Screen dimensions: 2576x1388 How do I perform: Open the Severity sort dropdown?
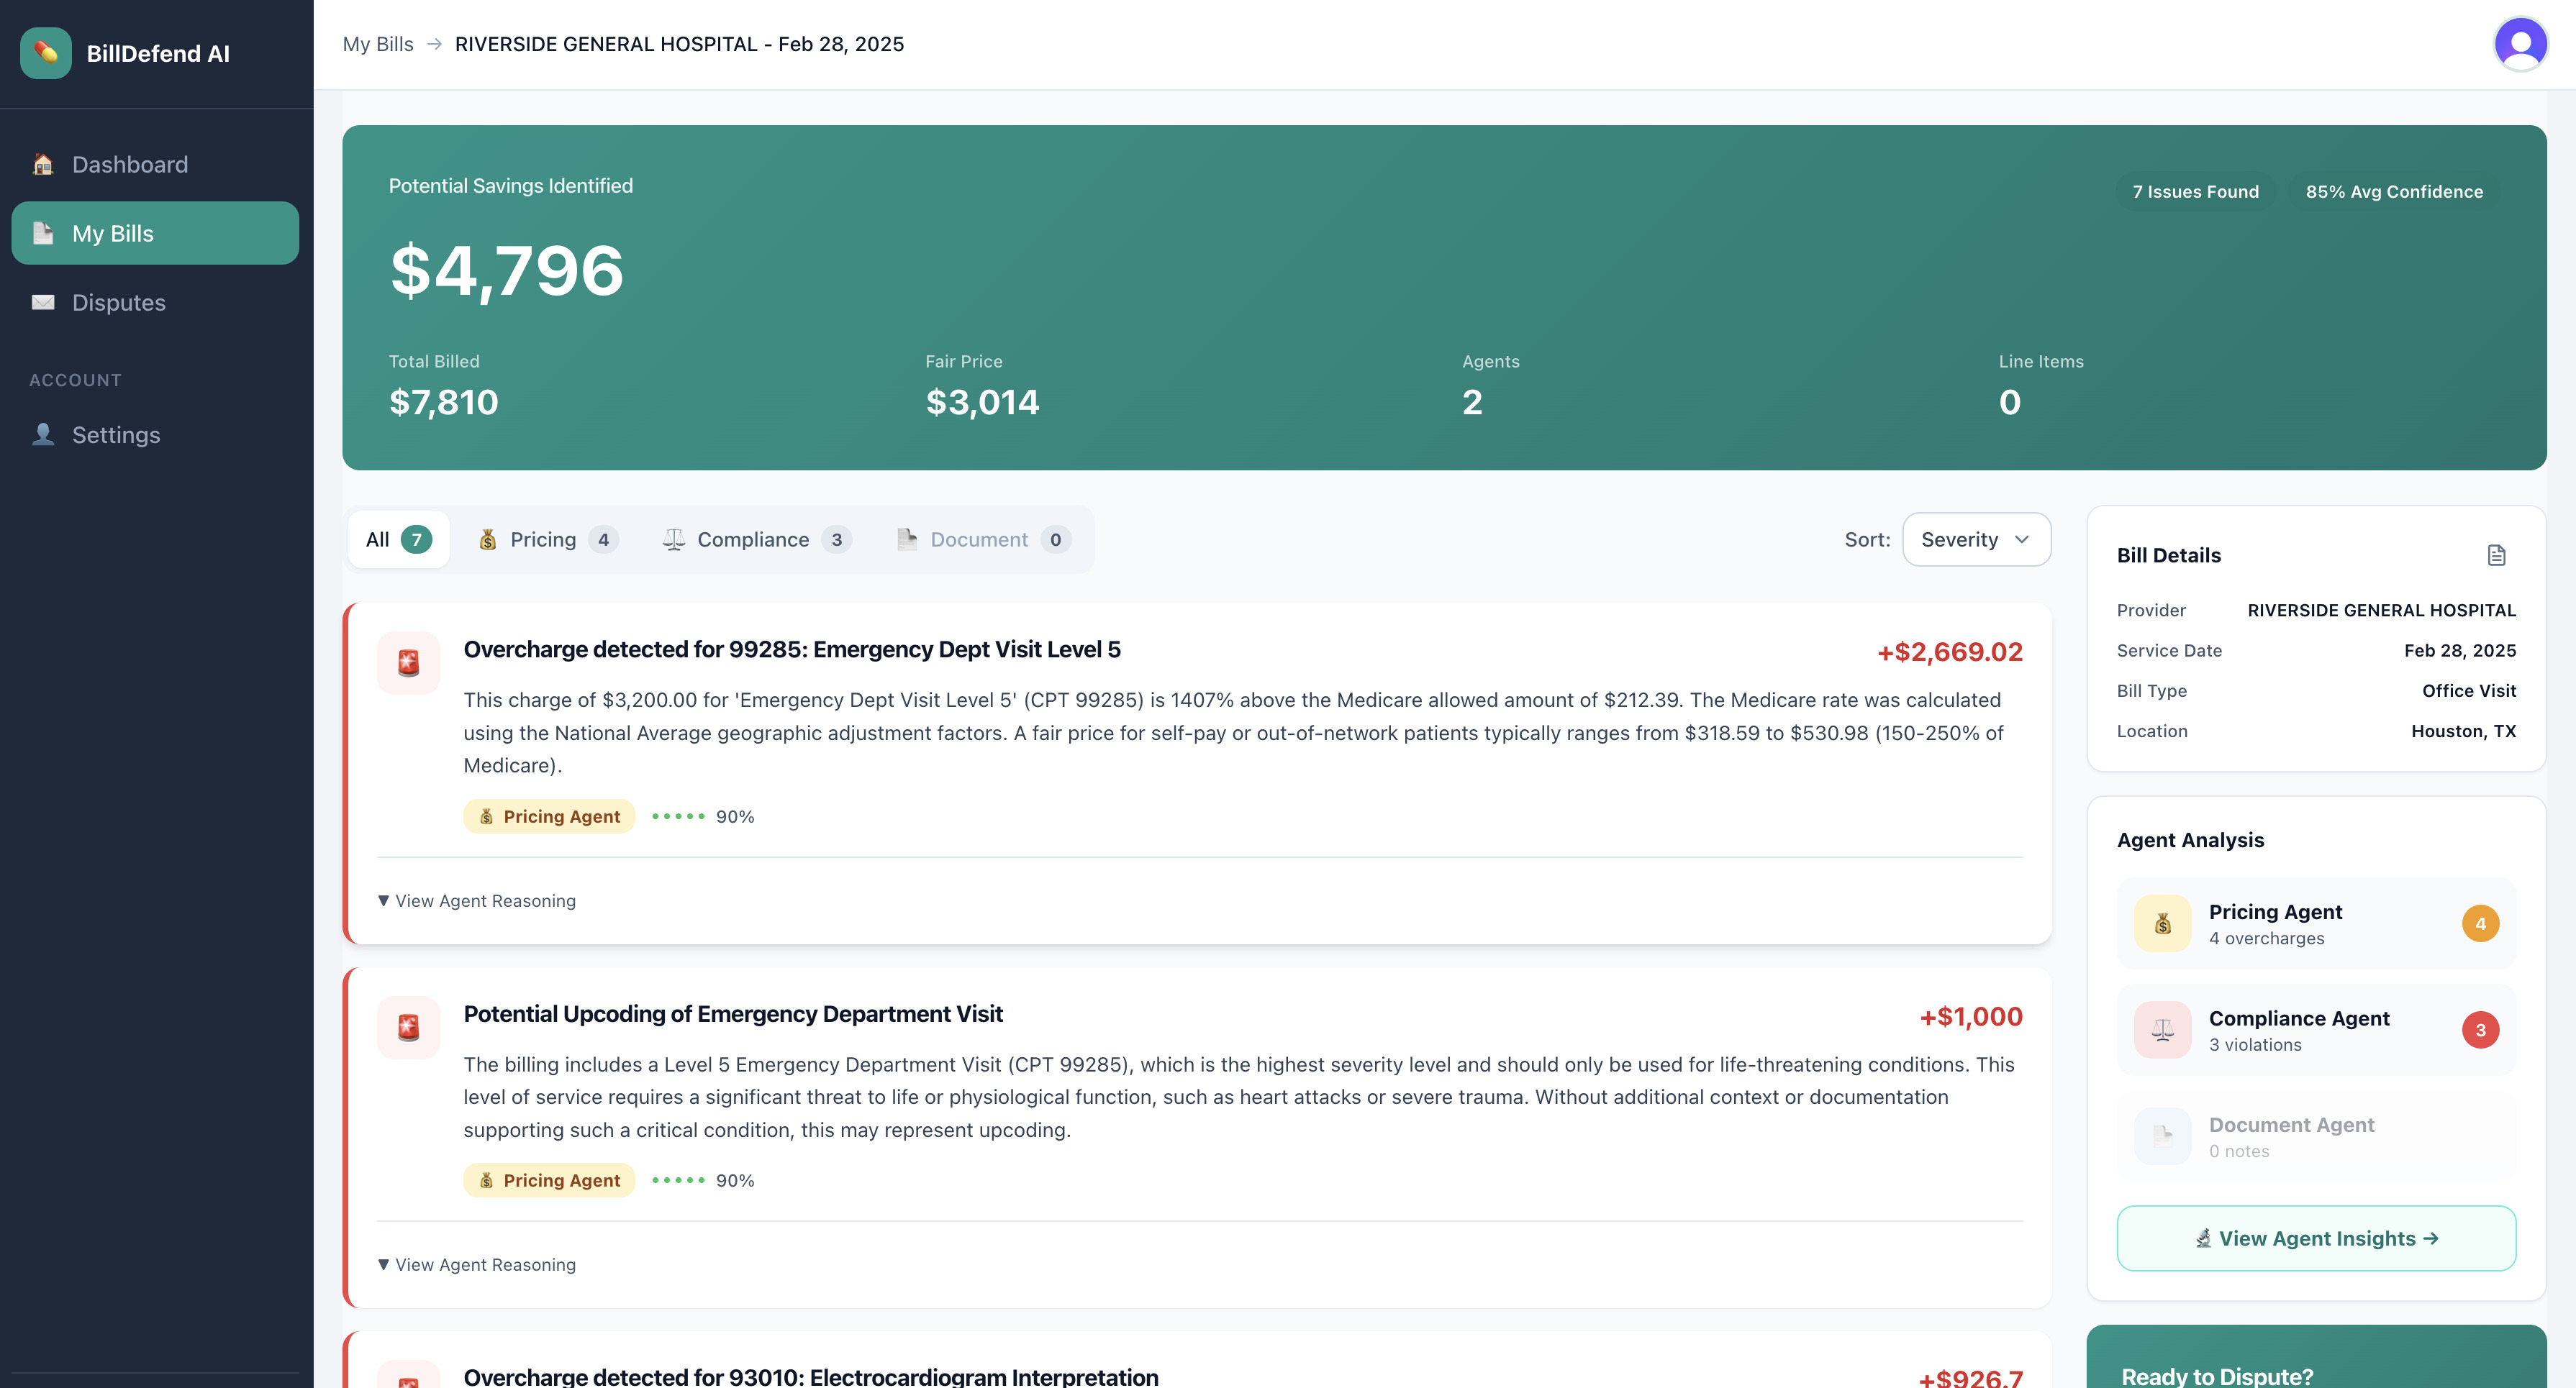click(x=1976, y=539)
